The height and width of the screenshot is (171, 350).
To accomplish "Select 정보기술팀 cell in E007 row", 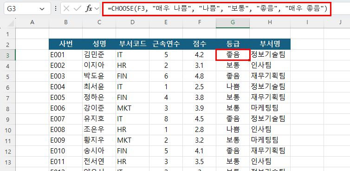I will point(270,118).
